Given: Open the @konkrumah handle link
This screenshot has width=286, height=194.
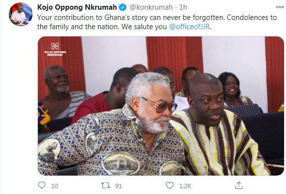Looking at the screenshot, I should coord(151,7).
